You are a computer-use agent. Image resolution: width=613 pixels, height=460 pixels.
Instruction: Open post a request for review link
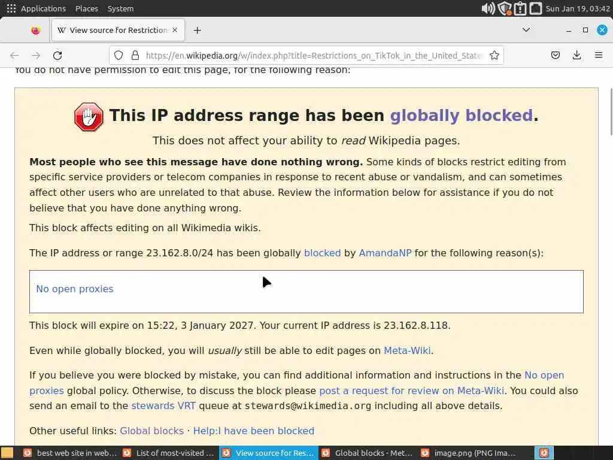[x=412, y=391]
